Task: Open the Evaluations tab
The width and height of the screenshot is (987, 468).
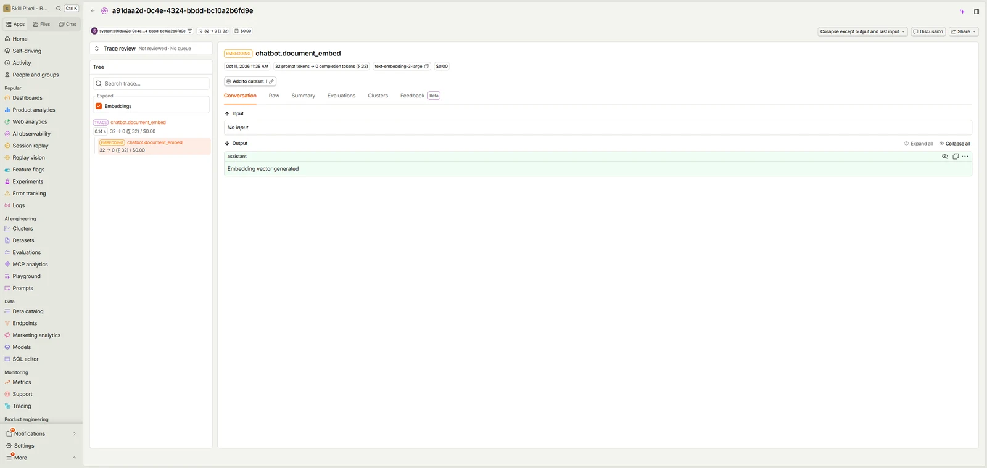Action: 341,96
